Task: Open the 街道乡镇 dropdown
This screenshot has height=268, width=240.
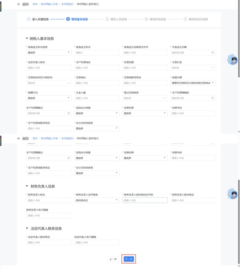Action: coord(193,83)
